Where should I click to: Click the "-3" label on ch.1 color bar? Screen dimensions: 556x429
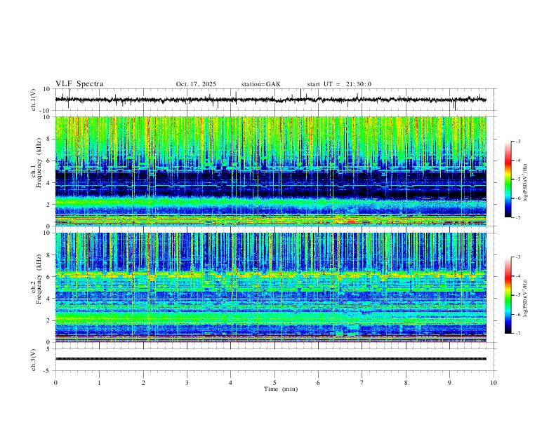518,141
